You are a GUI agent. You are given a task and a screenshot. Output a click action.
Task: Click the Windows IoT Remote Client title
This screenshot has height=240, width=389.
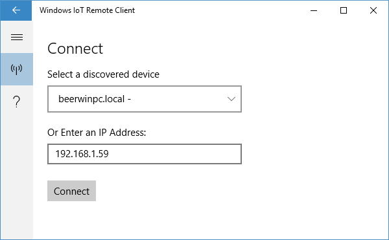(87, 10)
